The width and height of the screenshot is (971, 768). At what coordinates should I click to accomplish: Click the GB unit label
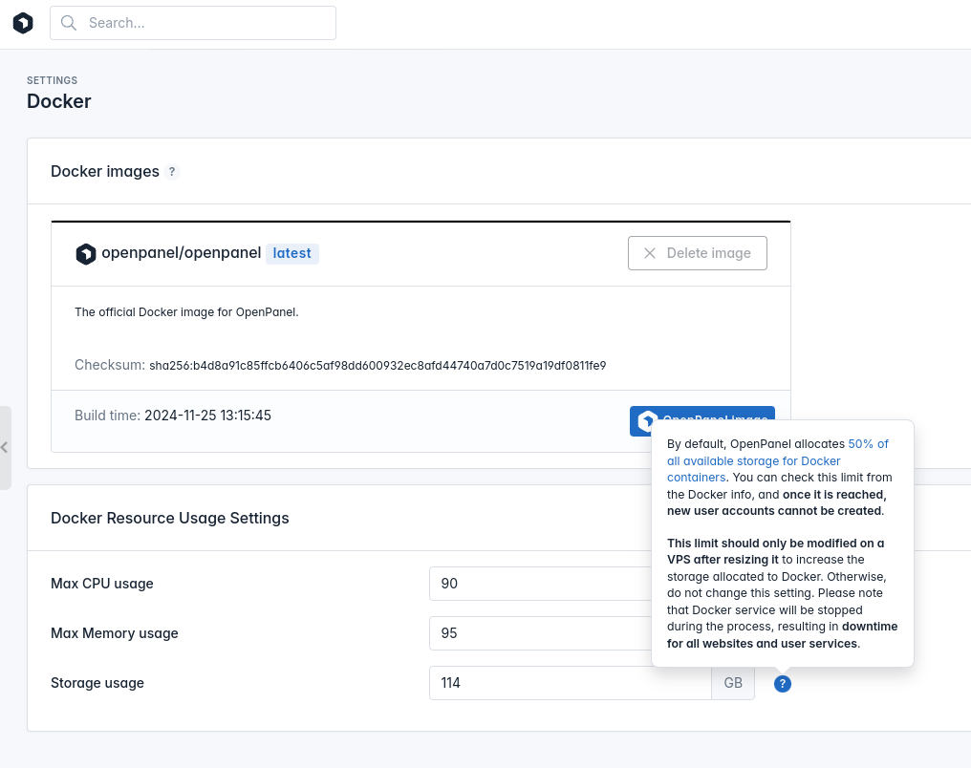click(733, 683)
